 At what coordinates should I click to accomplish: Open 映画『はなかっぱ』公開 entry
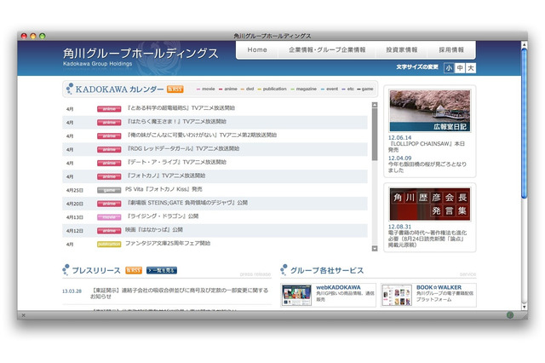154,230
